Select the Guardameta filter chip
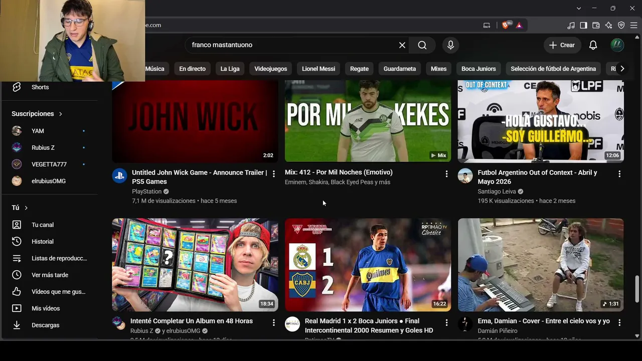 click(x=400, y=69)
